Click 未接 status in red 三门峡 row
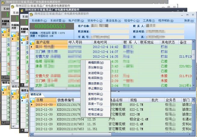197x137 pixels. 164,81
